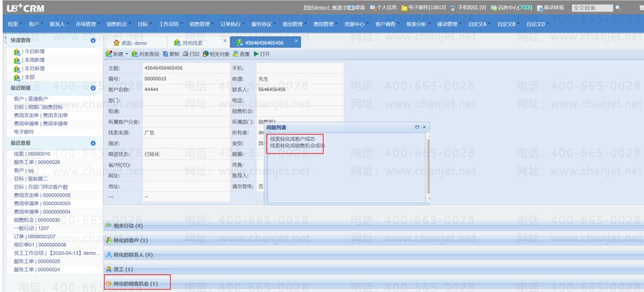Open 移动体验 mobile experience in header
Screen dimensions: 644x292
(550, 7)
